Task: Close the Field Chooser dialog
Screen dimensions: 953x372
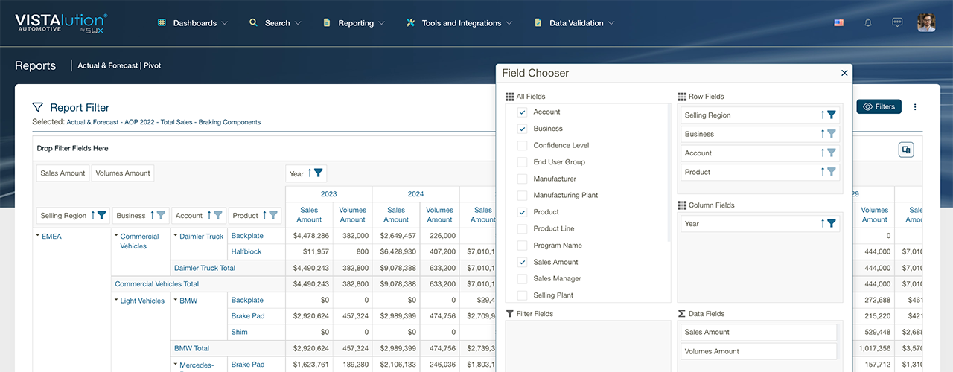Action: tap(844, 73)
